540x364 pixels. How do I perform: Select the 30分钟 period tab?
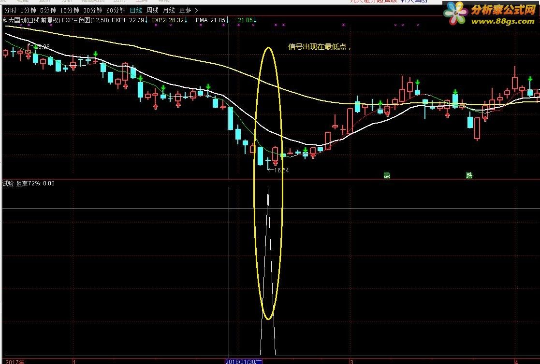pos(93,11)
